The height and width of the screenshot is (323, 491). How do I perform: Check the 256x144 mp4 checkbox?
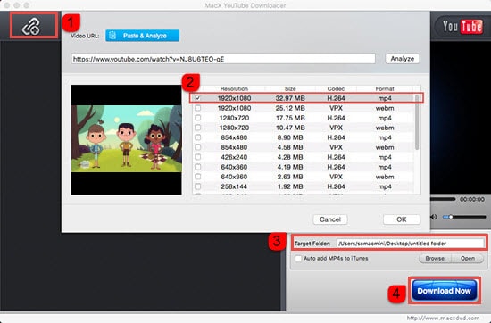(x=197, y=186)
